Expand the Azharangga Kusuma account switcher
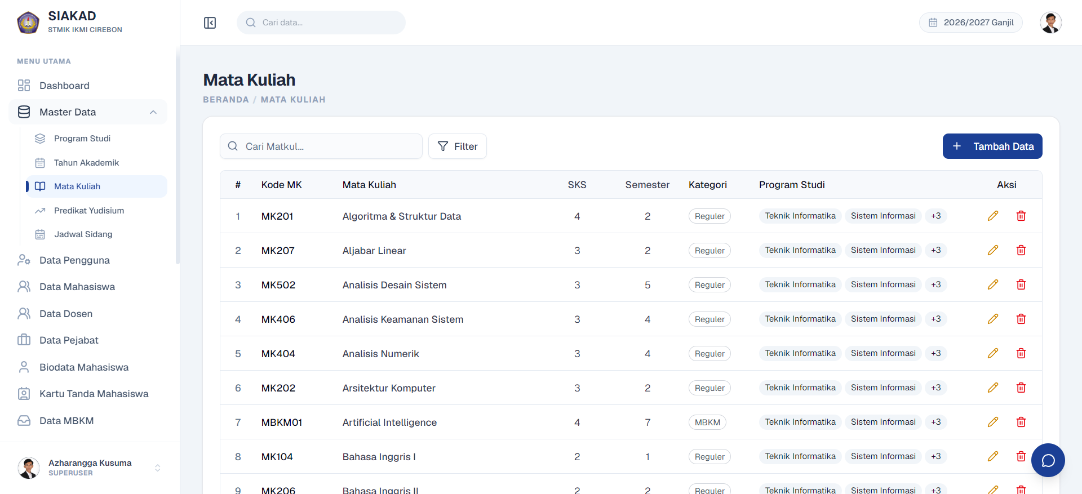1082x494 pixels. click(158, 468)
